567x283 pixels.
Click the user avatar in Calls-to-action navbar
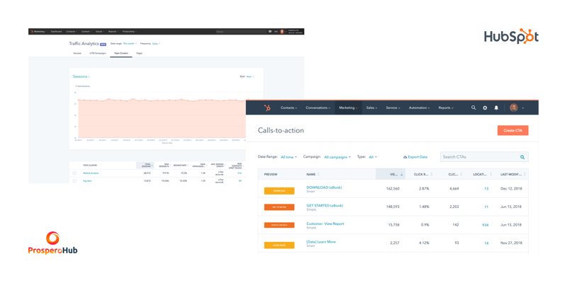coord(513,108)
